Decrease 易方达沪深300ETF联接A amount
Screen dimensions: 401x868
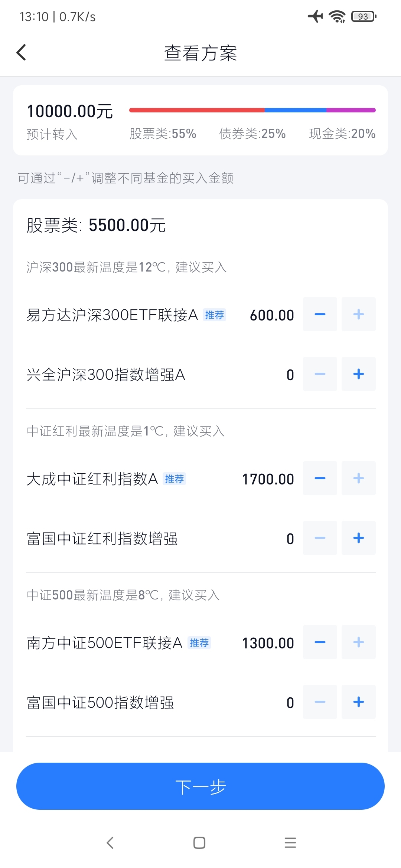tap(320, 315)
